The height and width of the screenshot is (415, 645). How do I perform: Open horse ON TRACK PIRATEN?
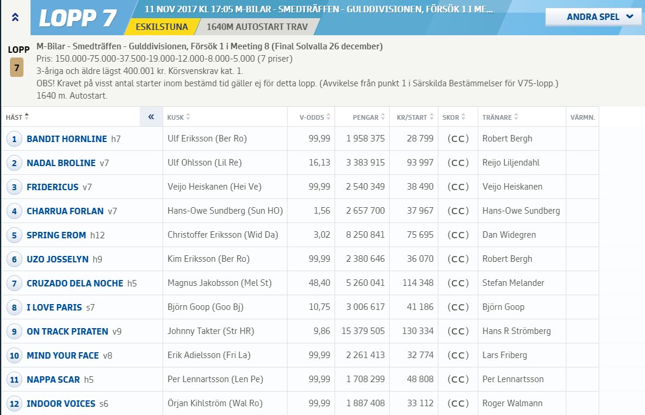coord(67,332)
